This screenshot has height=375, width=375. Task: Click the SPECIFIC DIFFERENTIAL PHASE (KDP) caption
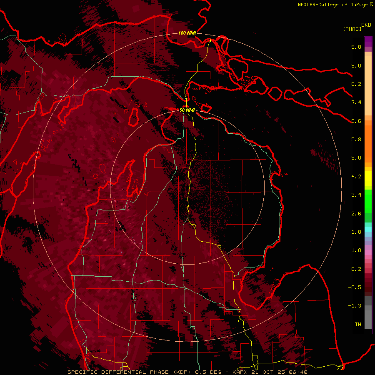(130, 372)
